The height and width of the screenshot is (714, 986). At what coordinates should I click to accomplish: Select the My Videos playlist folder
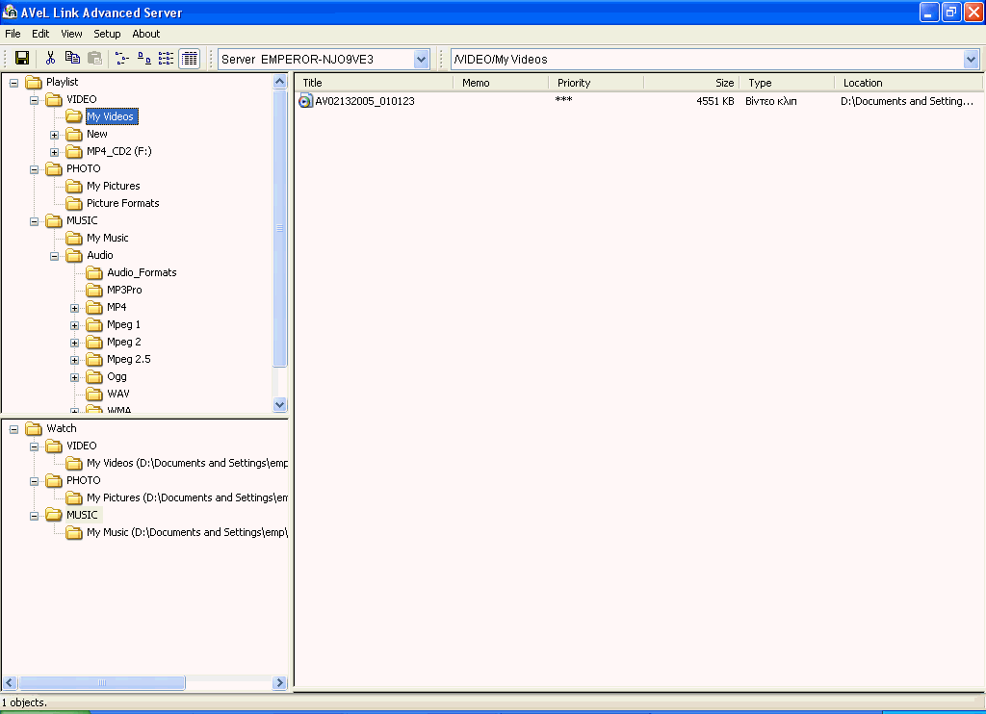click(x=111, y=116)
